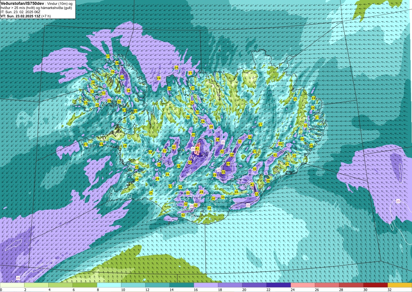This screenshot has width=412, height=292.
Task: Click the yellow gust label 40 on the map
Action: pyautogui.click(x=174, y=147)
